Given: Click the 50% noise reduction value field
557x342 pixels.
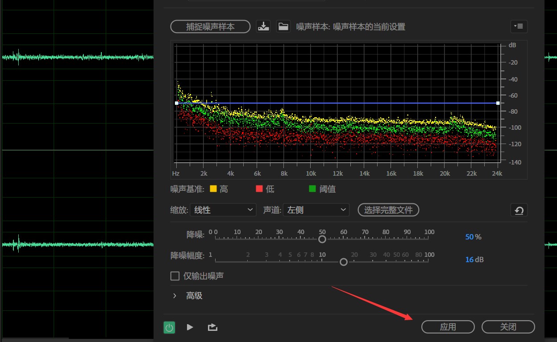Looking at the screenshot, I should coord(469,237).
